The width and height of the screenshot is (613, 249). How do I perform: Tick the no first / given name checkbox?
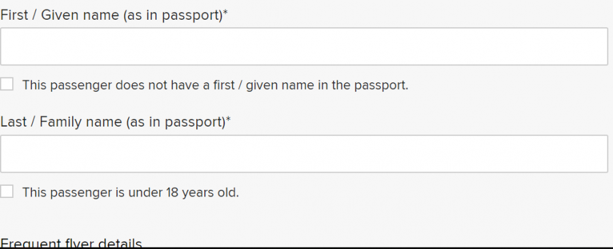(6, 84)
